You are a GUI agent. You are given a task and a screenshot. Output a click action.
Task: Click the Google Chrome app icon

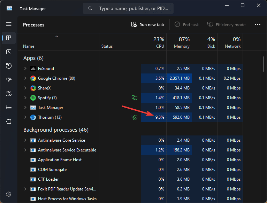pos(33,78)
